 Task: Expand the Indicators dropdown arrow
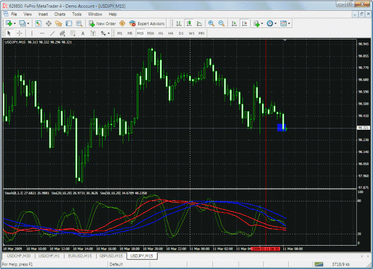click(x=262, y=23)
